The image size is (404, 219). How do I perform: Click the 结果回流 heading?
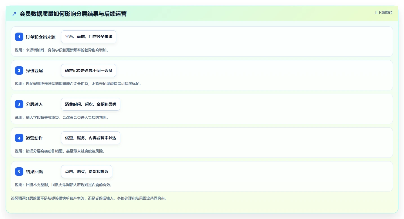pyautogui.click(x=34, y=172)
